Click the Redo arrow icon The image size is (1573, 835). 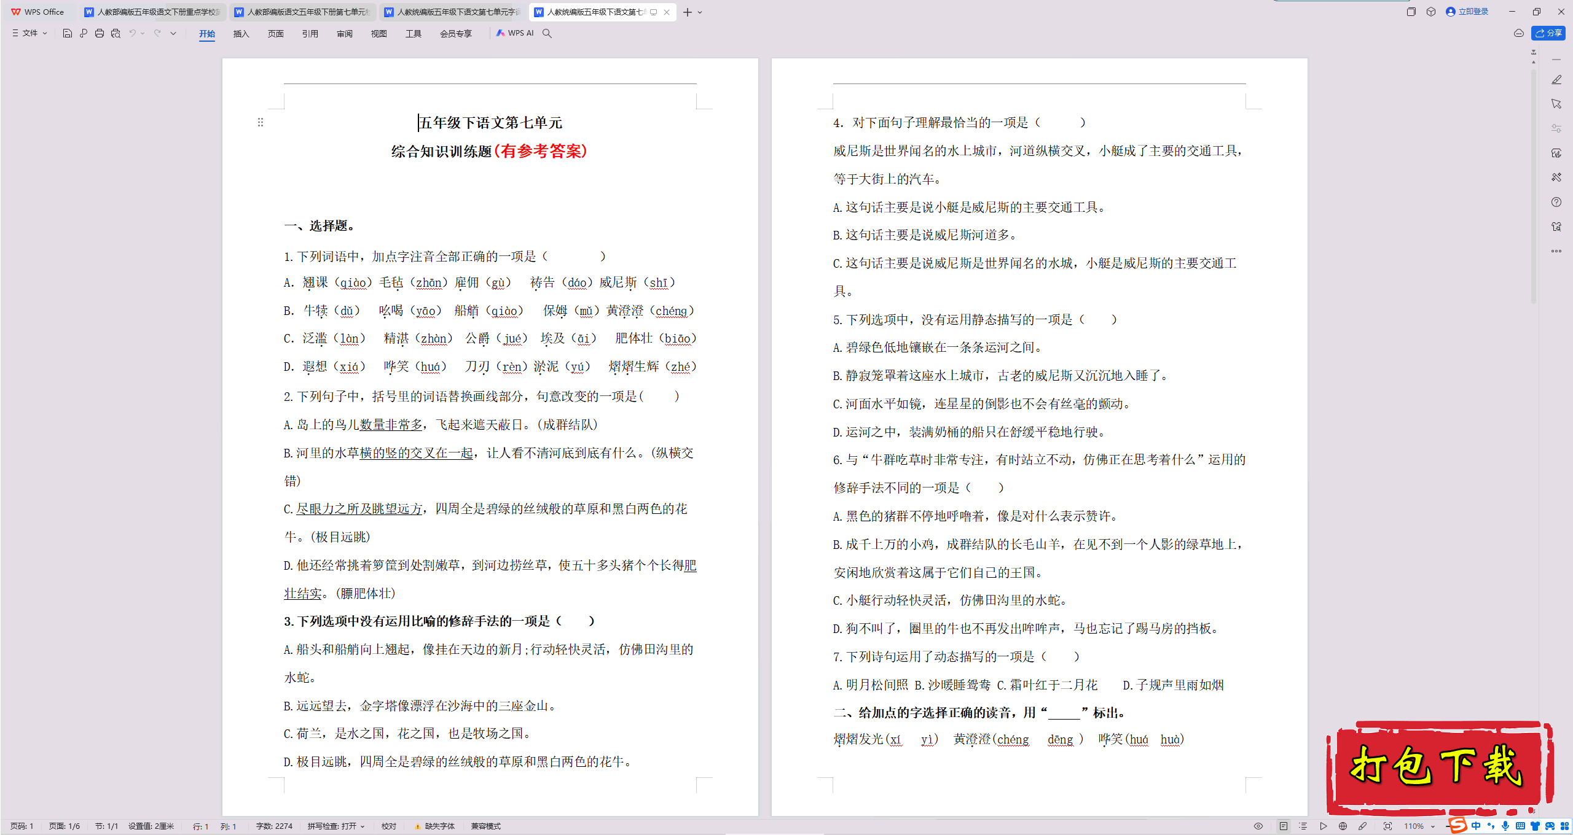click(x=157, y=33)
